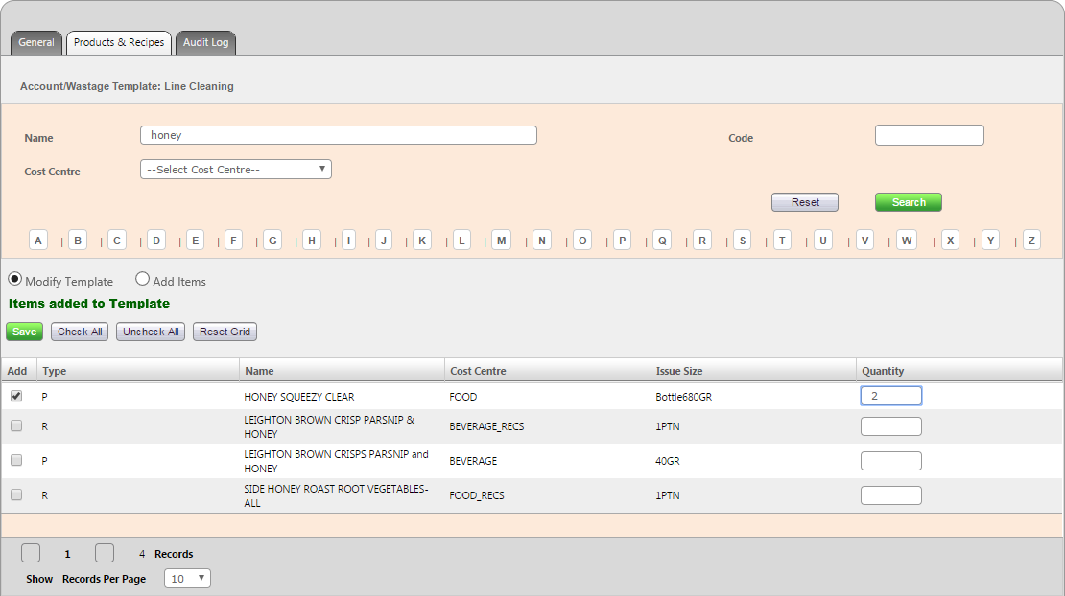Filter items by letter M
Viewport: 1065px width, 596px height.
pyautogui.click(x=501, y=241)
